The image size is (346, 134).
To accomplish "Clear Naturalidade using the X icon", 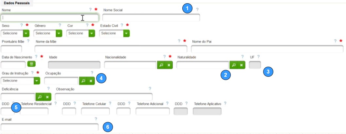I will [x=241, y=65].
